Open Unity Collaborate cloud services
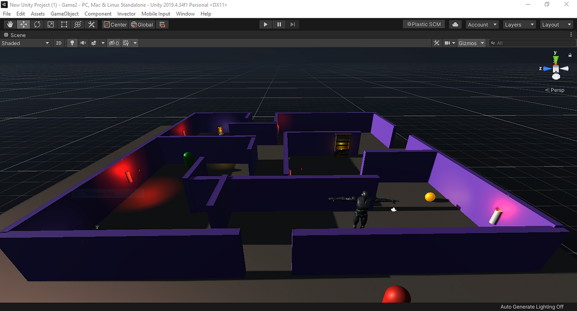This screenshot has width=577, height=311. (x=455, y=24)
